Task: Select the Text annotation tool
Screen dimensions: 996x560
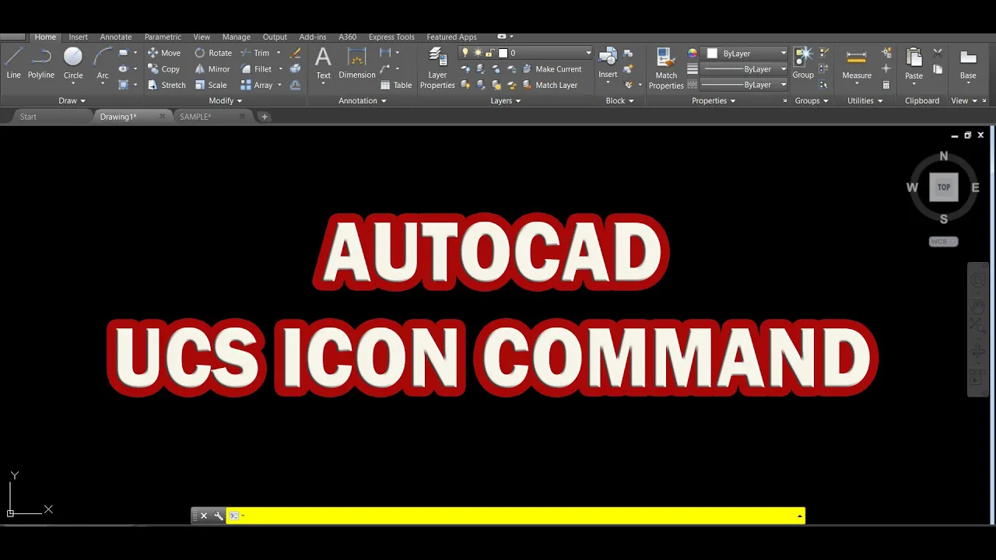Action: point(323,63)
